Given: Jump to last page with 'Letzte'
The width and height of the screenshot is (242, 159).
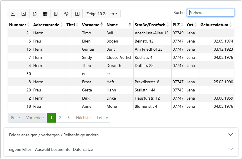Looking at the screenshot, I should coord(102,118).
